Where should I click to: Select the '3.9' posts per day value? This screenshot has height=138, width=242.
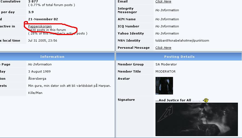tap(31, 12)
